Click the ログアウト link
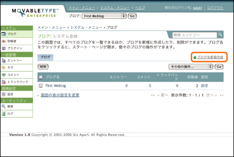 point(215,8)
